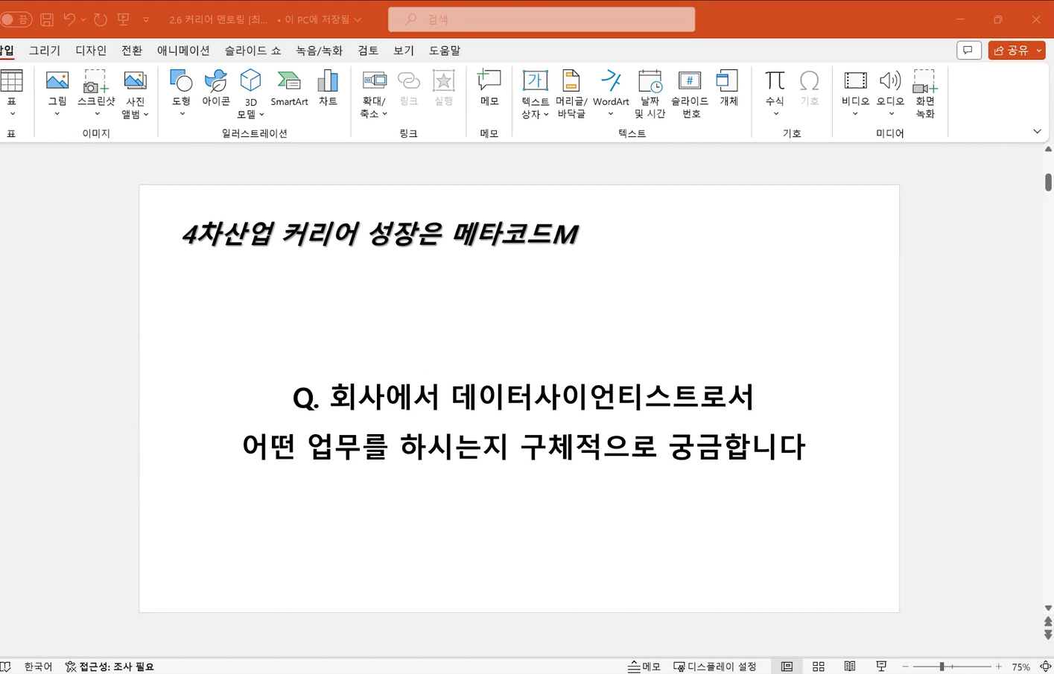Viewport: 1054px width, 674px height.
Task: Insert a comment with 메모 icon
Action: click(489, 88)
